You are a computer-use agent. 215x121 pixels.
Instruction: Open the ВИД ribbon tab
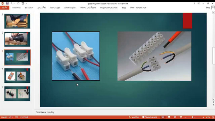[124, 8]
